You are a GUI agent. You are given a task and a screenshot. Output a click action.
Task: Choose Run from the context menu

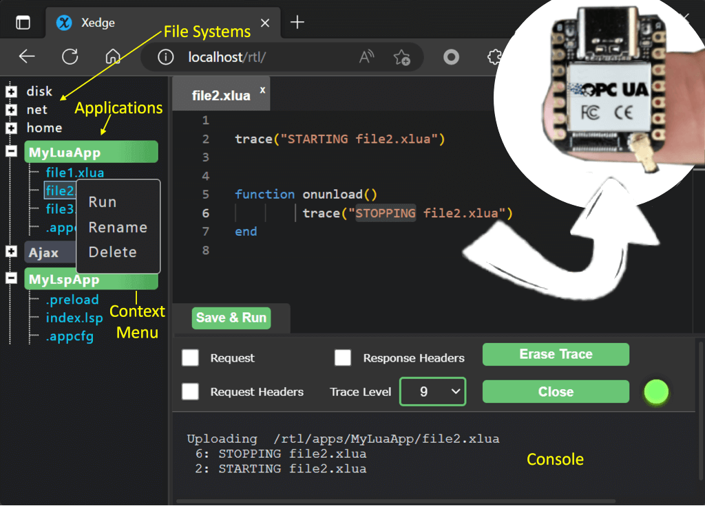click(x=103, y=202)
